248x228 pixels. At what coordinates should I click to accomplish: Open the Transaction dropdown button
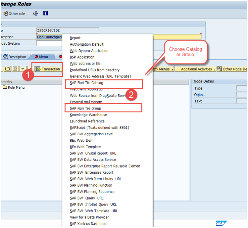click(48, 69)
